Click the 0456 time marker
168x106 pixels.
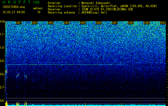[x=99, y=23]
